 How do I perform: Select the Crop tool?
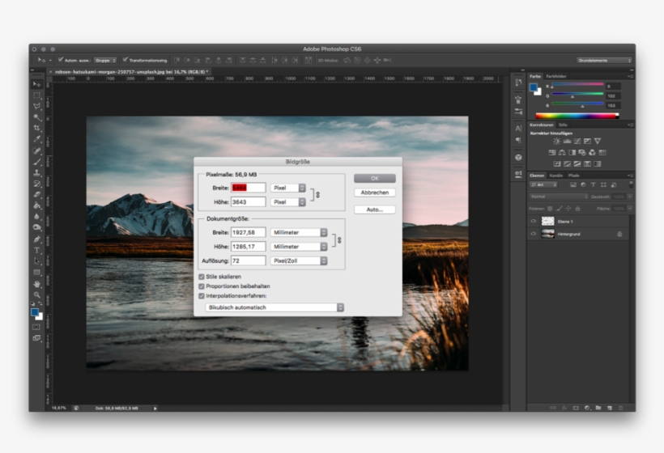36,128
